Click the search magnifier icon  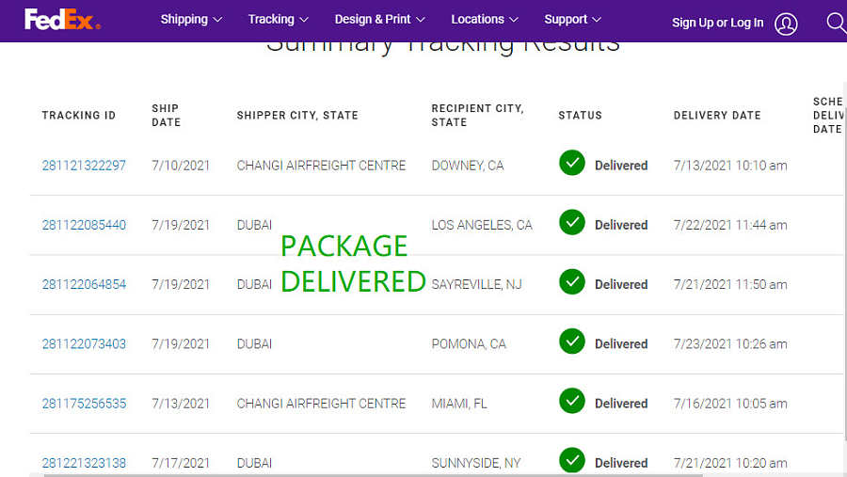pyautogui.click(x=837, y=23)
